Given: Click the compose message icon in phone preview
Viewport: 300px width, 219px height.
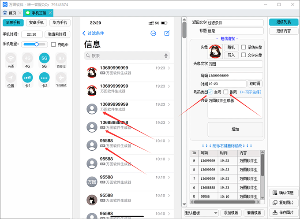Looking at the screenshot, I should point(167,33).
